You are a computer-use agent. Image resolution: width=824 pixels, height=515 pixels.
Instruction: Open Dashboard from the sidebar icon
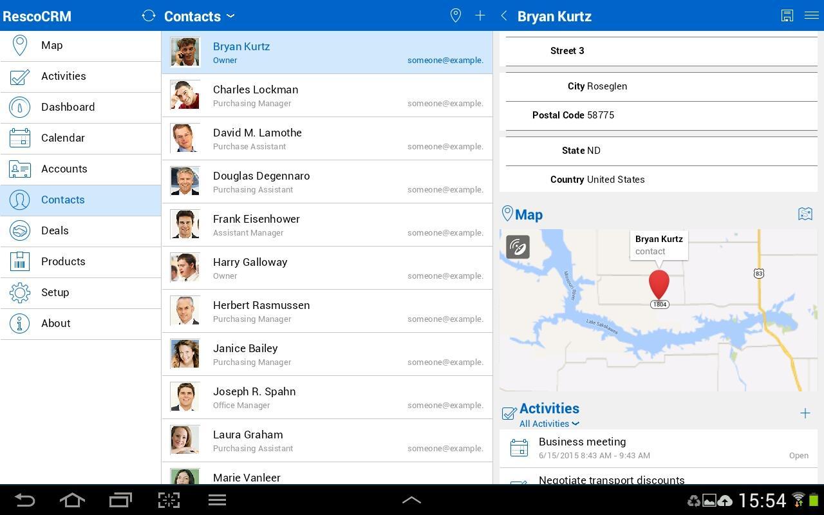tap(19, 107)
